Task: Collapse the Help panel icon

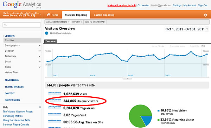Action: (x=40, y=107)
